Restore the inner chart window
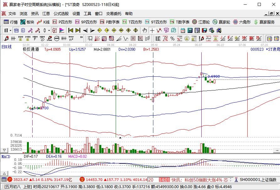Screen dimensions: 280x190 point(272,14)
